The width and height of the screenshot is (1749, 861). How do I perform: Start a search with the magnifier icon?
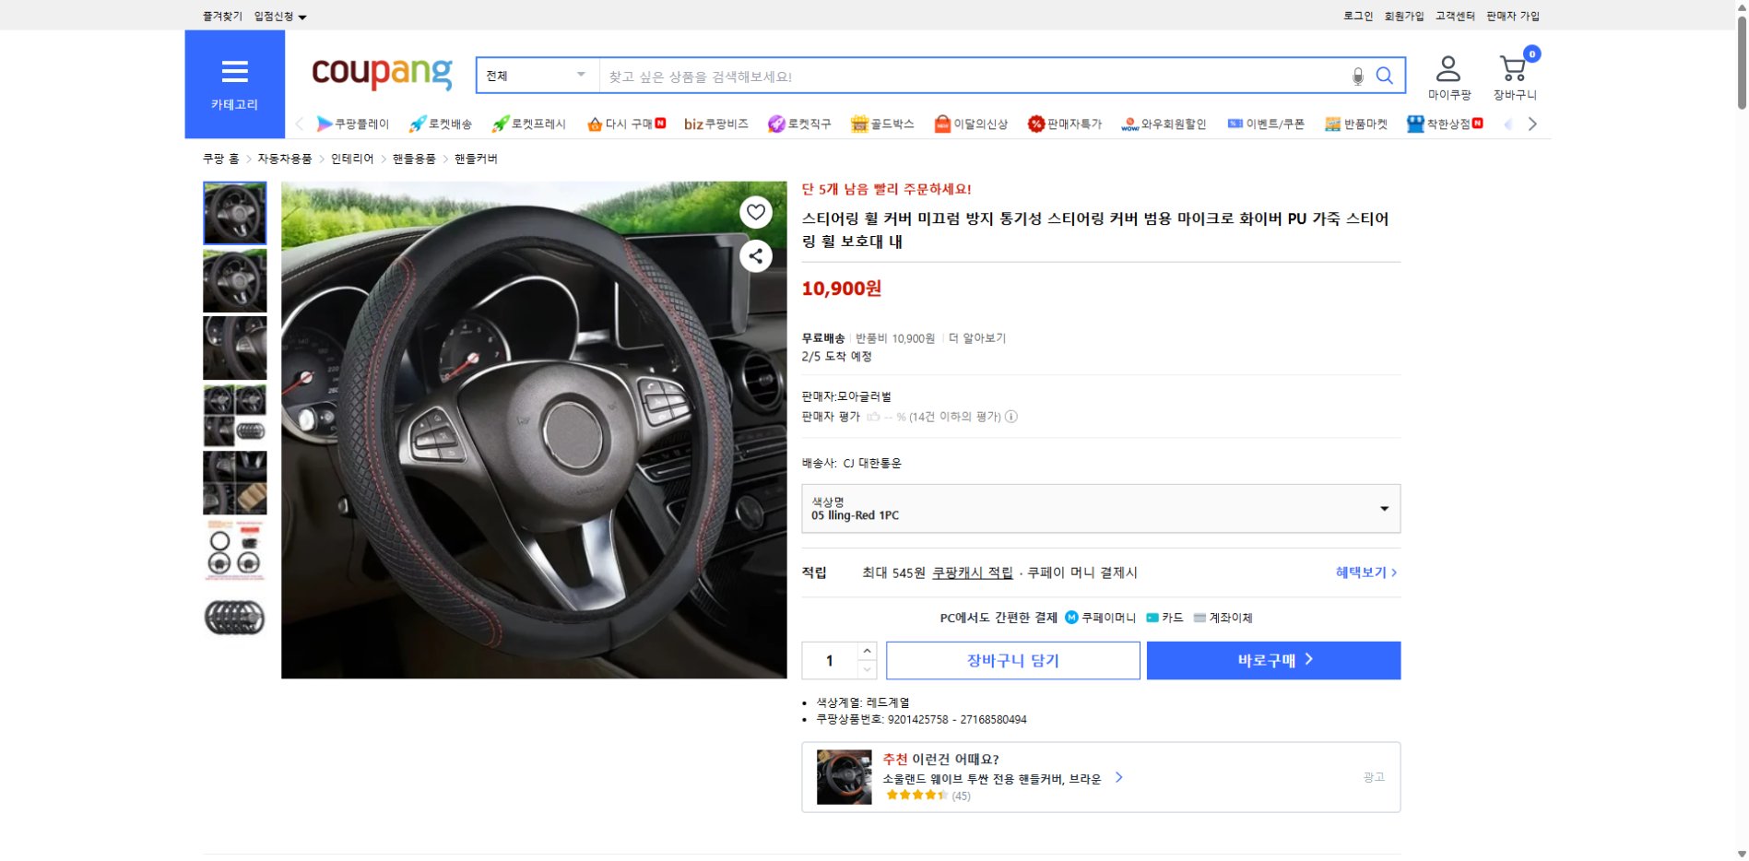pyautogui.click(x=1384, y=76)
